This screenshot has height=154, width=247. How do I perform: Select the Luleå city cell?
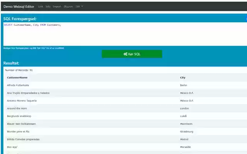point(183,116)
